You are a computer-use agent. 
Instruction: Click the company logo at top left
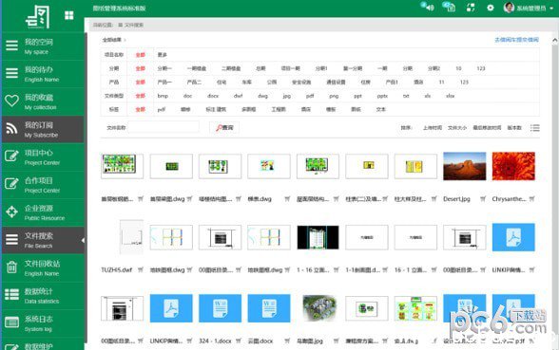(x=37, y=17)
